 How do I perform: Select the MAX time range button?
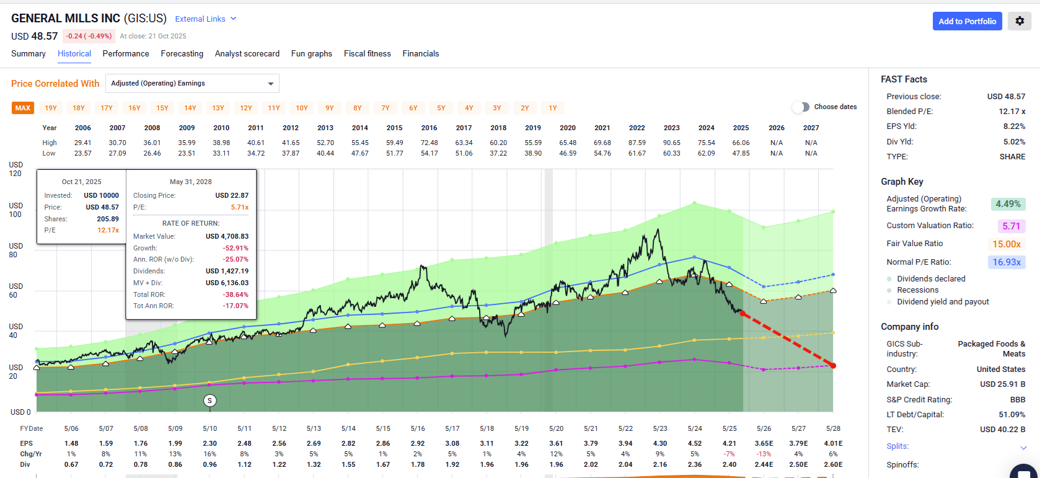click(23, 108)
